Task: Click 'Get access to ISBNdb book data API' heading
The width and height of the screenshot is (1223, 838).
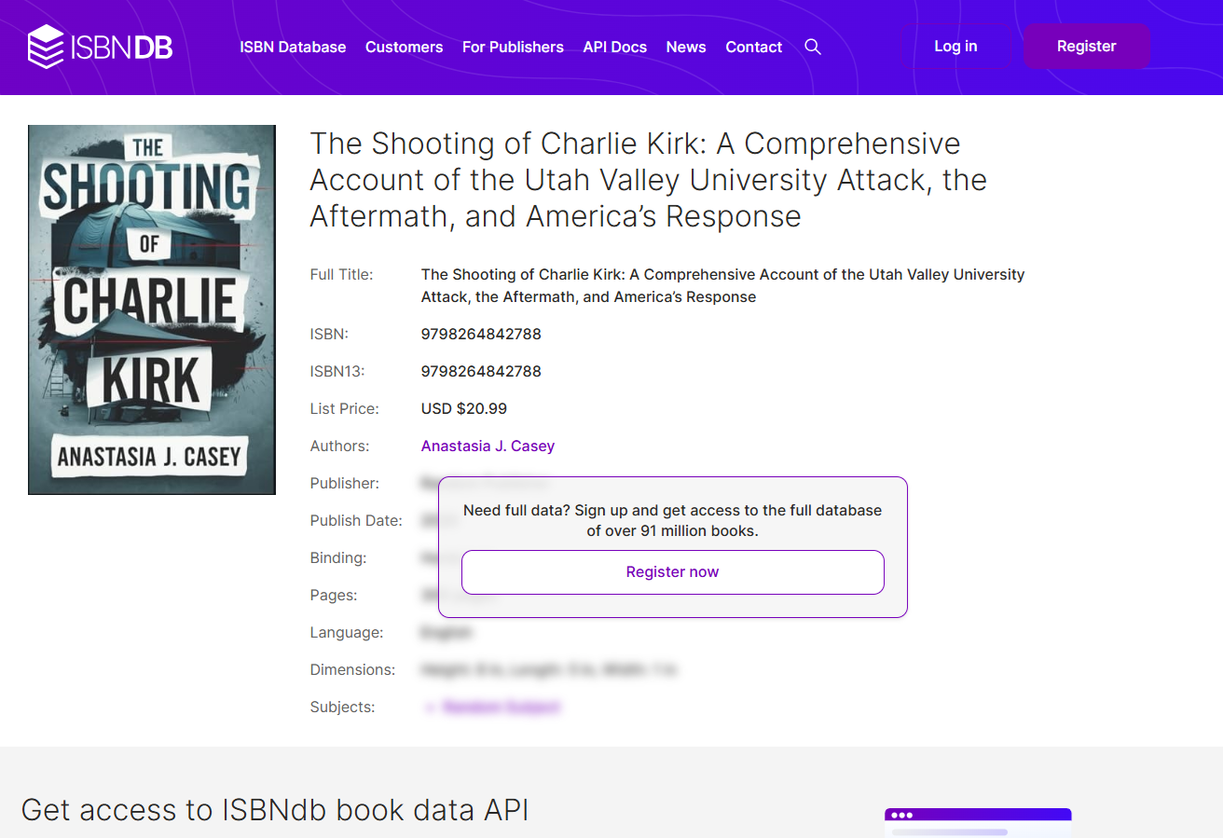Action: click(275, 809)
